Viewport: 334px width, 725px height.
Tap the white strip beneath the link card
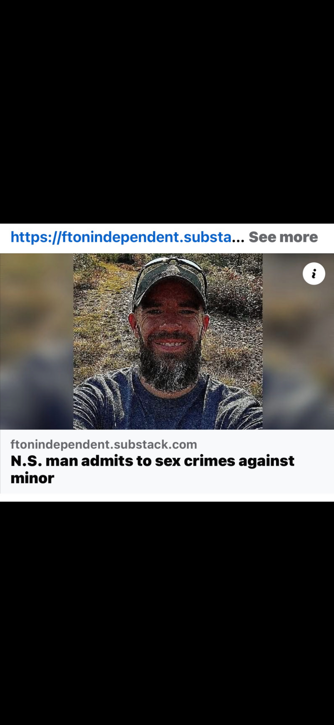(x=167, y=497)
